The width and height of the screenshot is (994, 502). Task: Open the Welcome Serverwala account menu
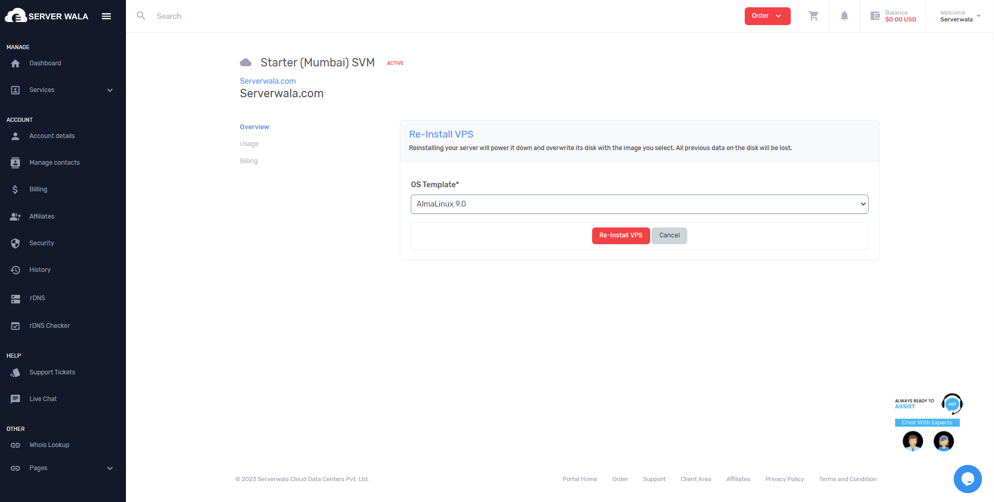(x=960, y=16)
